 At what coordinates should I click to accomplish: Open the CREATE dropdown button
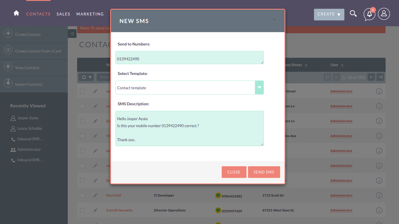pyautogui.click(x=329, y=14)
